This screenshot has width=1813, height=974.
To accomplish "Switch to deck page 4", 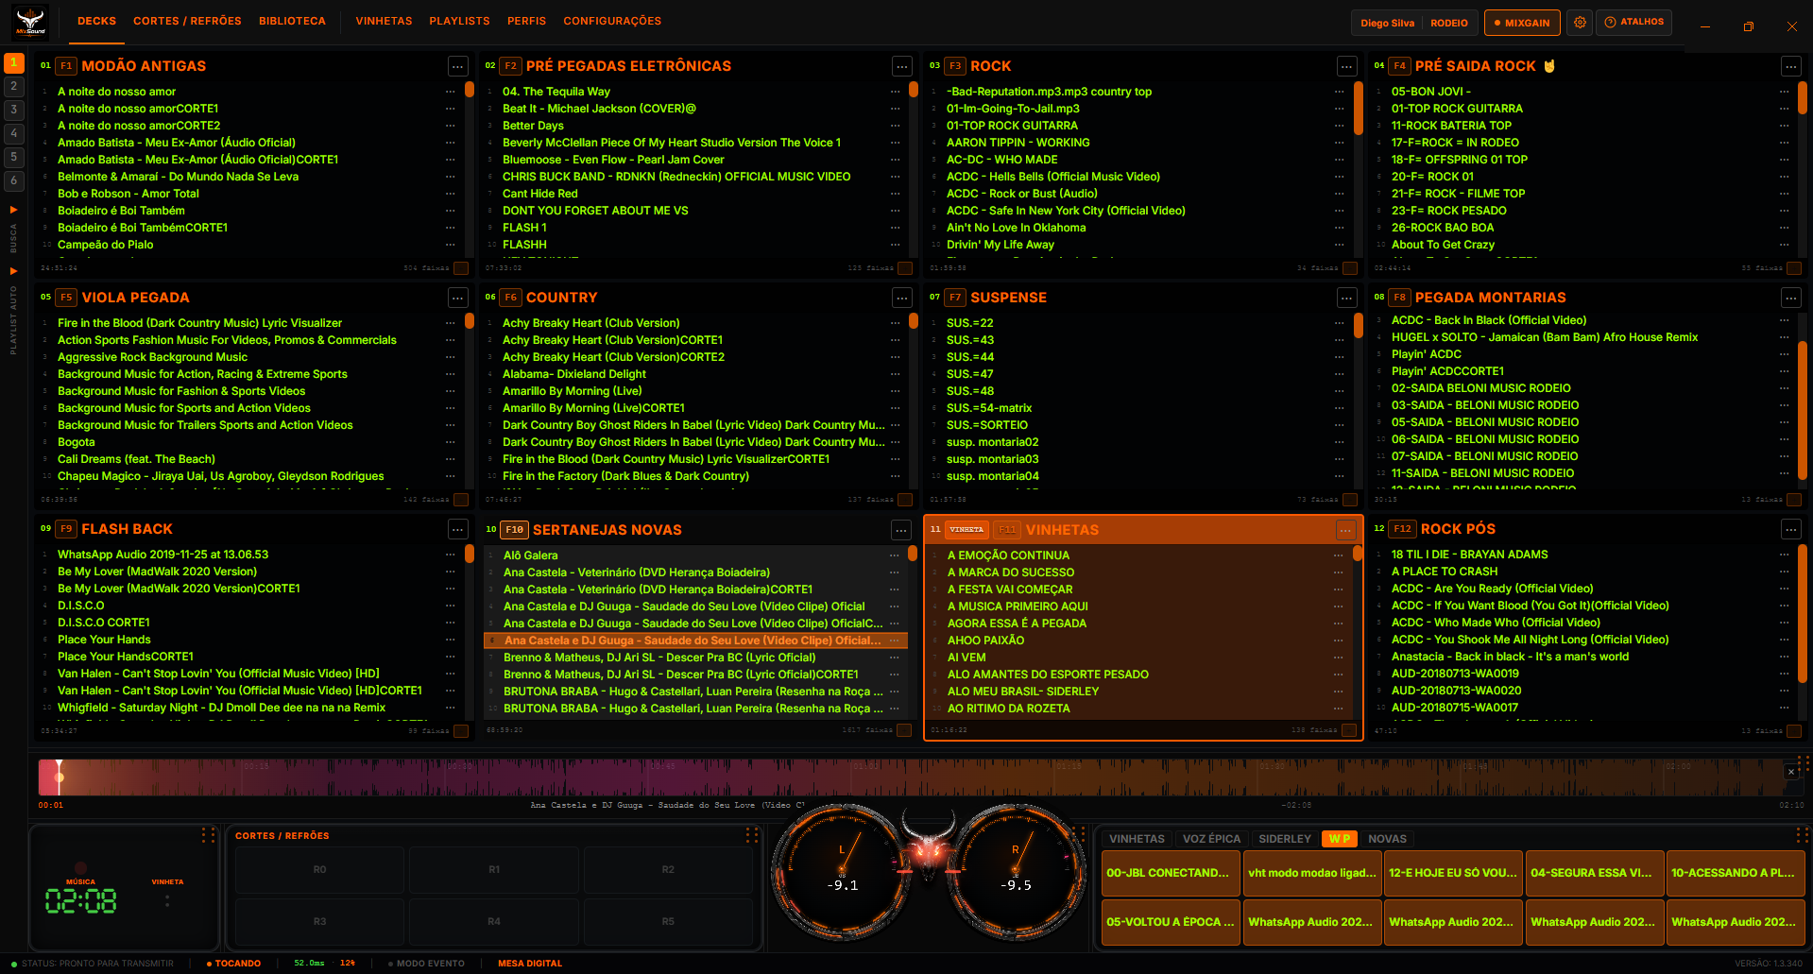I will tap(14, 133).
